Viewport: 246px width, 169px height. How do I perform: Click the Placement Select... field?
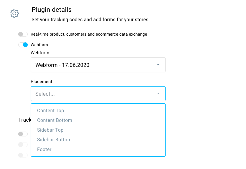[x=98, y=94]
